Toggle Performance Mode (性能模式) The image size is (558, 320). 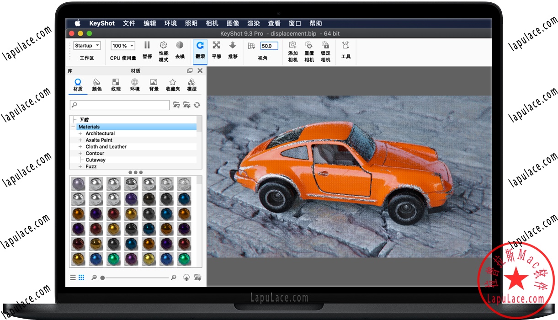163,51
